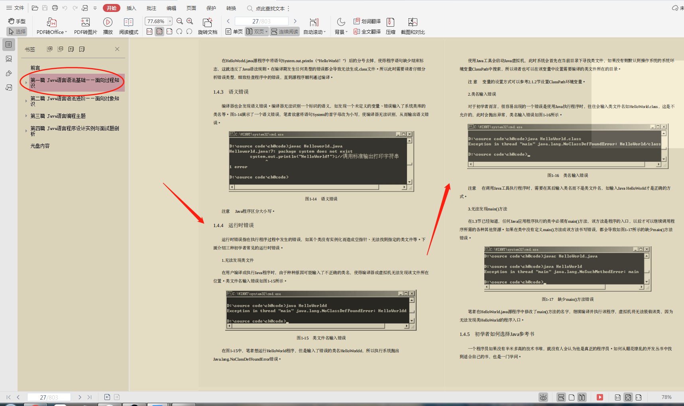
Task: Expand 第一篇 Java语言语法基础 bookmark
Action: (x=26, y=82)
